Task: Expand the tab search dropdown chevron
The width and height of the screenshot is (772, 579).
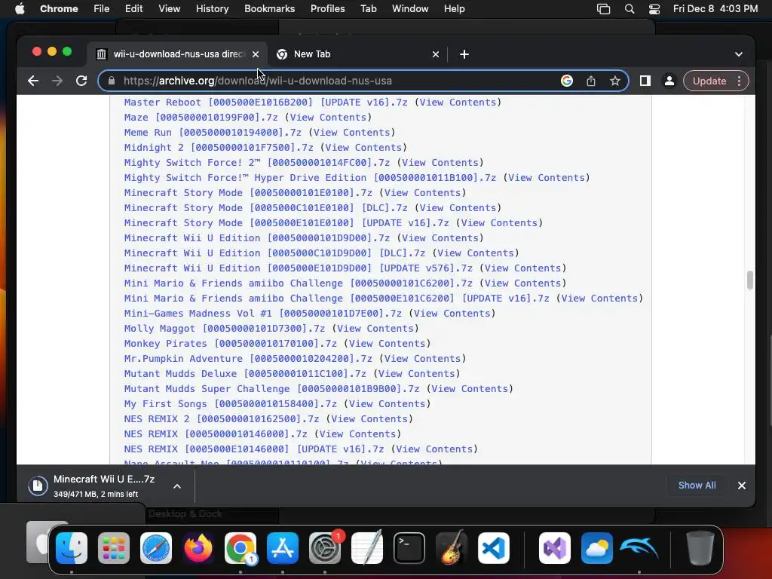Action: [739, 54]
